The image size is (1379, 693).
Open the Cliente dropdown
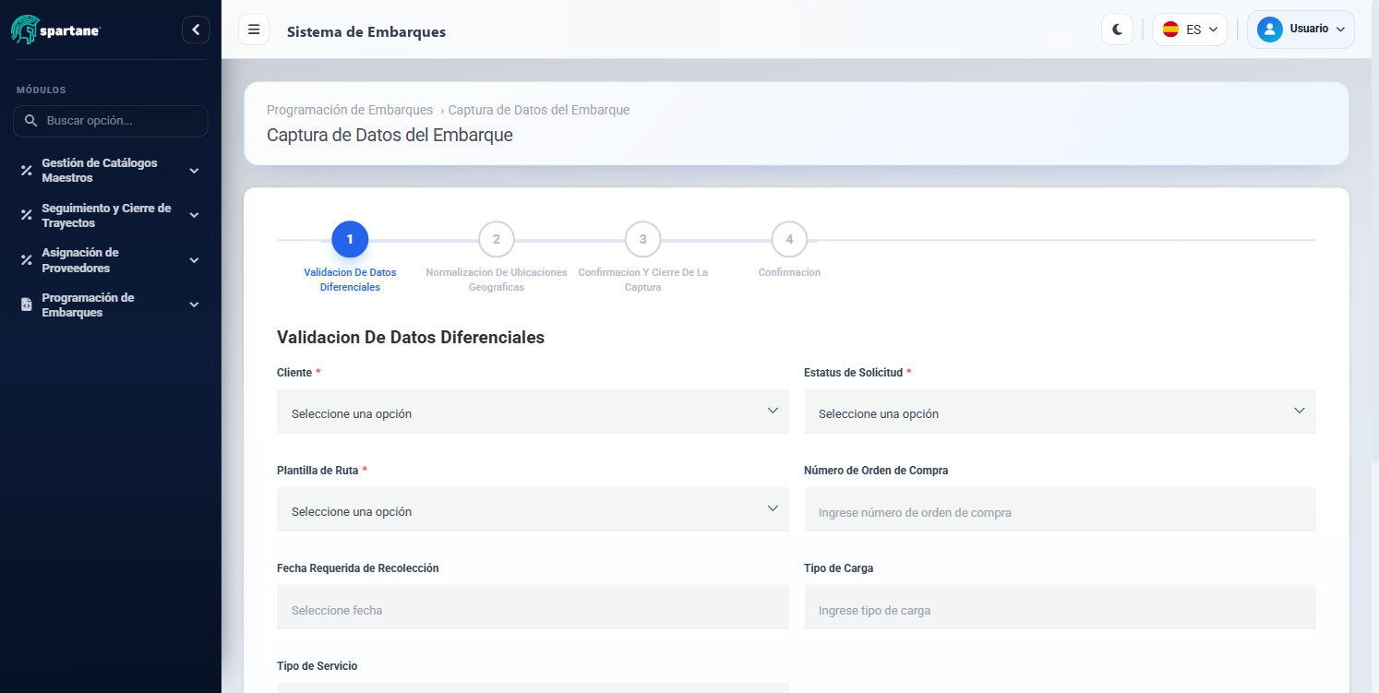(x=533, y=412)
